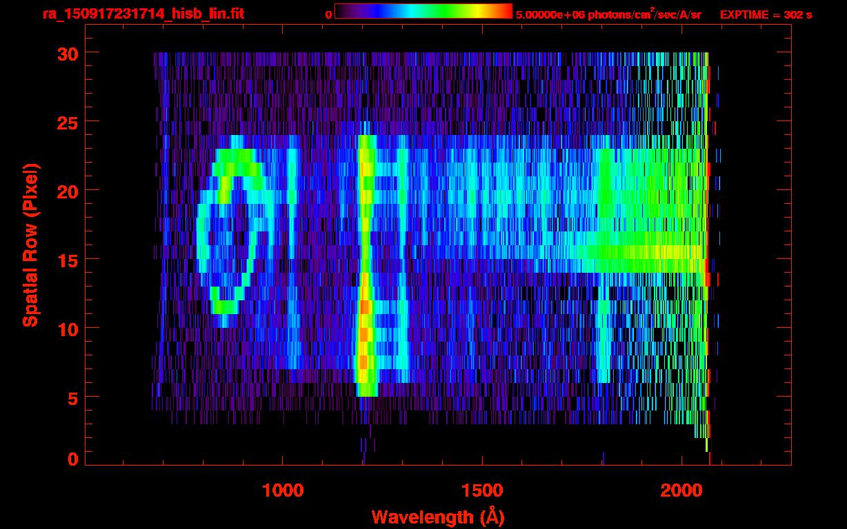This screenshot has width=847, height=529.
Task: Click the 1500 wavelength tick label
Action: point(482,490)
